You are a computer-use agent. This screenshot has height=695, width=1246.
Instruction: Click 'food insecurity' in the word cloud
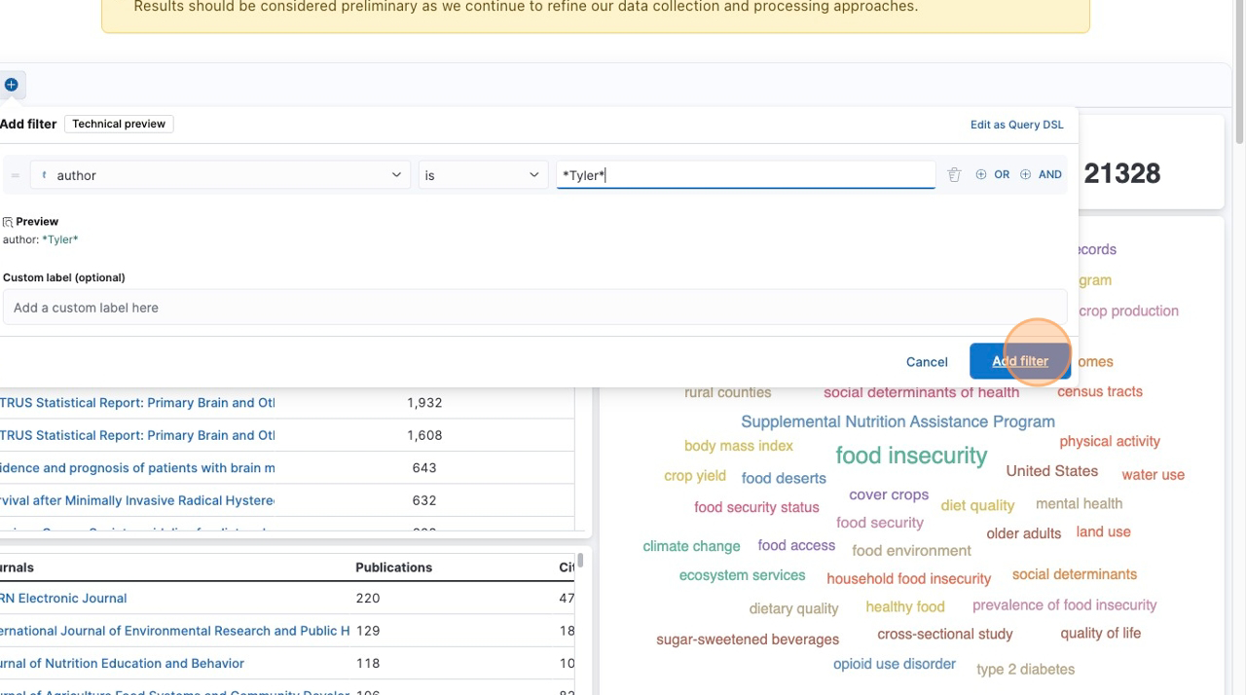point(911,456)
